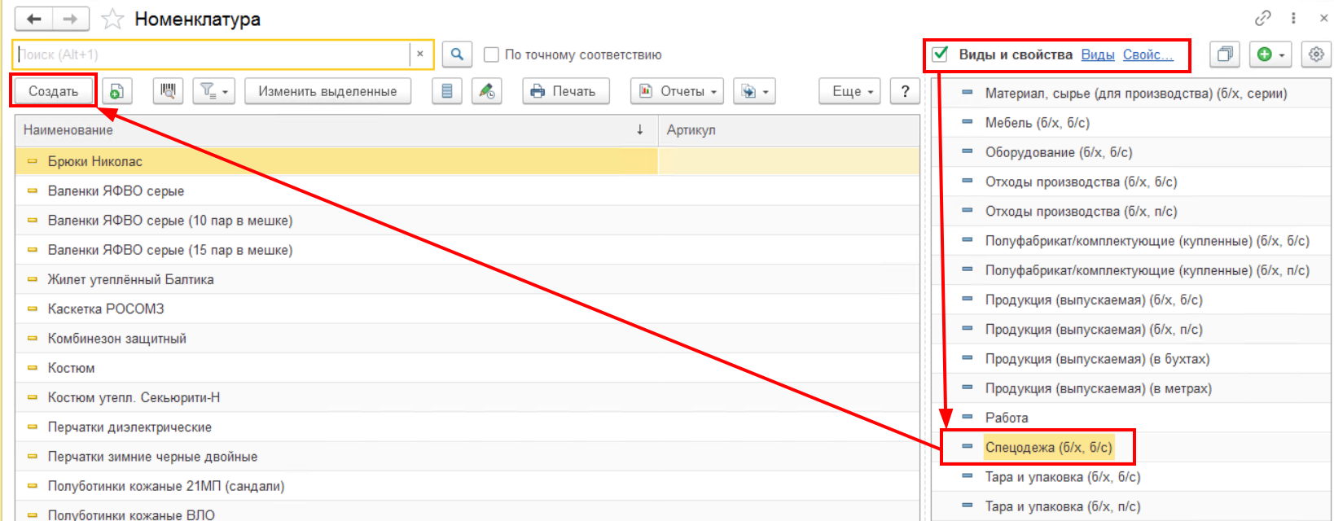Select the Валенки ЯФВО серые row

467,190
